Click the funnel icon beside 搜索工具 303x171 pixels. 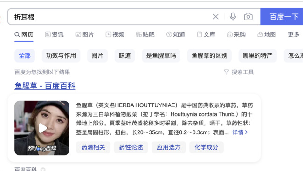pyautogui.click(x=227, y=72)
